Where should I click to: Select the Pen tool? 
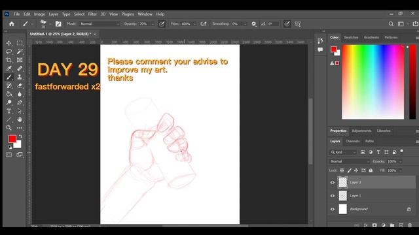pos(20,102)
